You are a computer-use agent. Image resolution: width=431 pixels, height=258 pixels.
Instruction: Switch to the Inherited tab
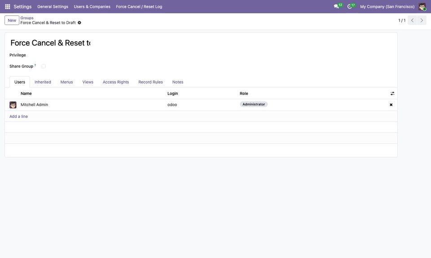(43, 82)
